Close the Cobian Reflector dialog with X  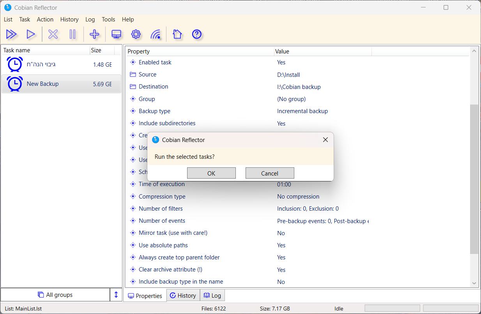click(x=325, y=140)
